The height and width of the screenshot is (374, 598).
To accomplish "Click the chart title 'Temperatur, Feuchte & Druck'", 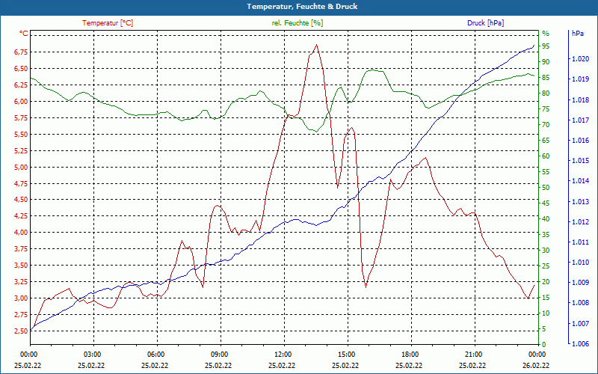I will coord(302,7).
